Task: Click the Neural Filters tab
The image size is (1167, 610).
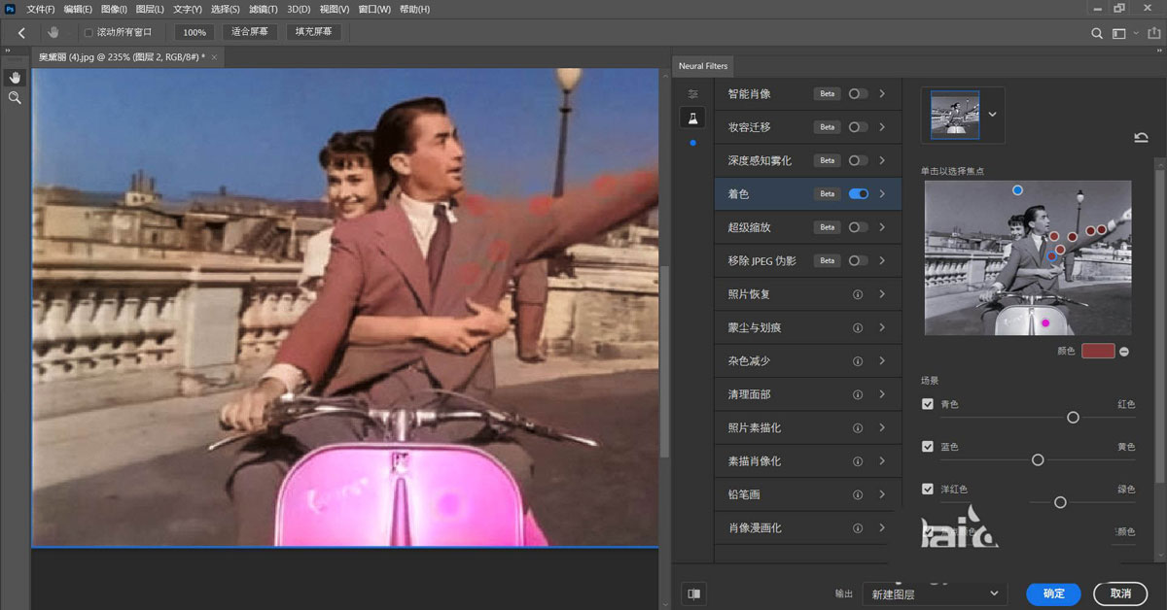Action: [x=702, y=66]
